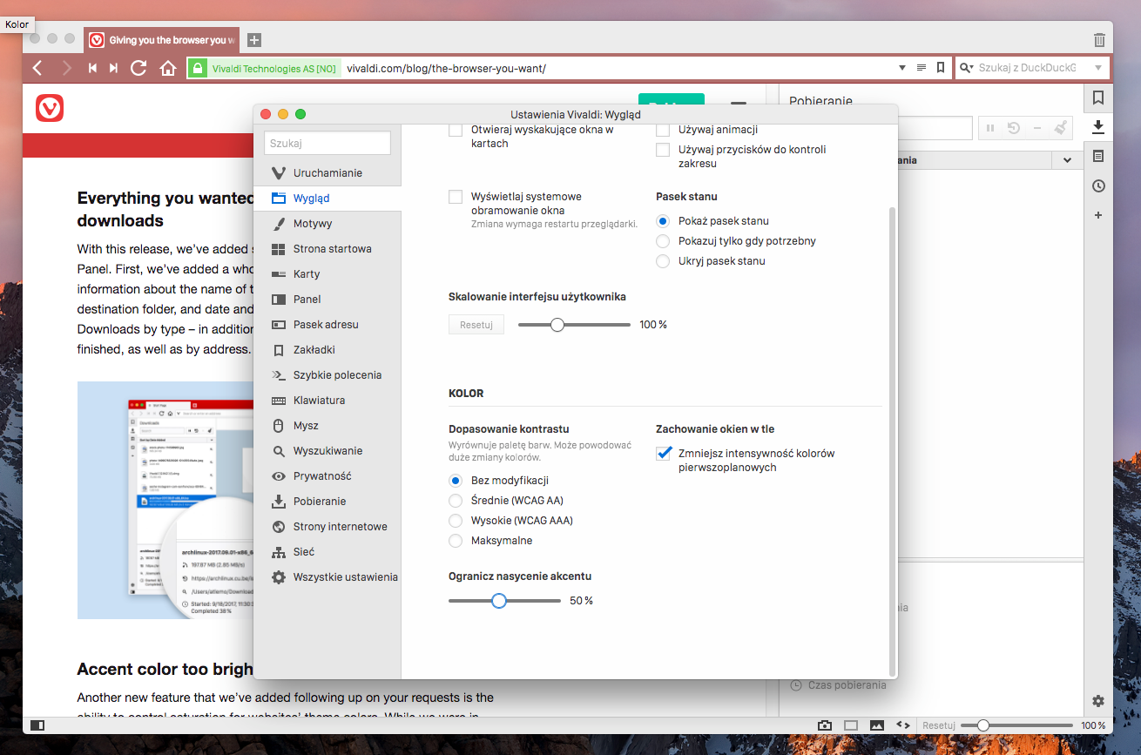This screenshot has height=755, width=1141.
Task: Open page actions angle-brackets icon
Action: 903,725
